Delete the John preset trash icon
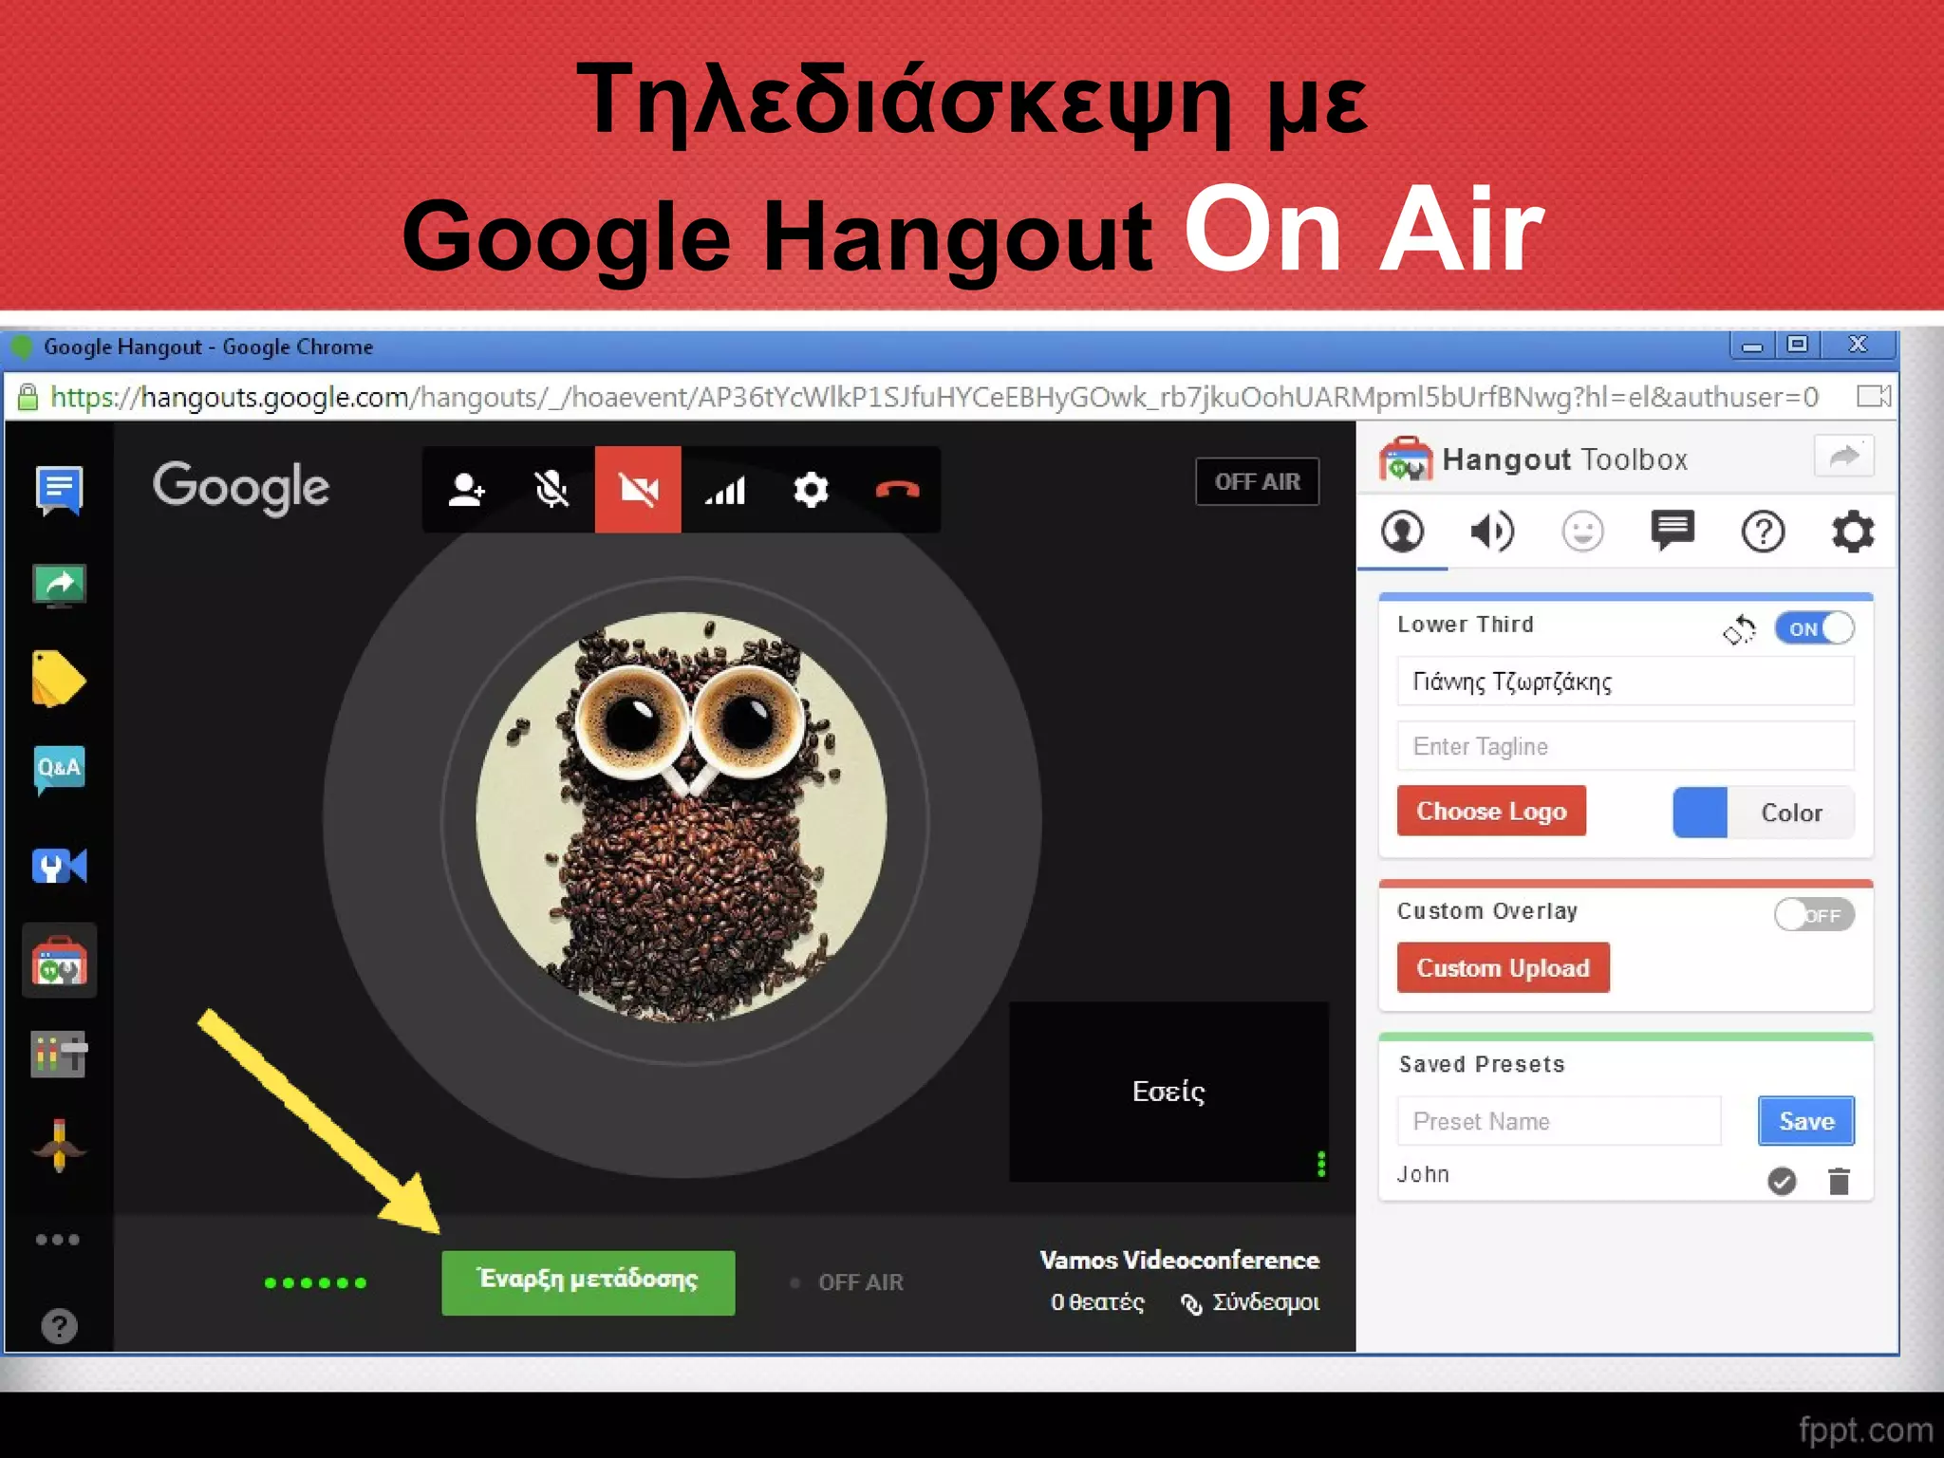The height and width of the screenshot is (1458, 1944). [1840, 1181]
